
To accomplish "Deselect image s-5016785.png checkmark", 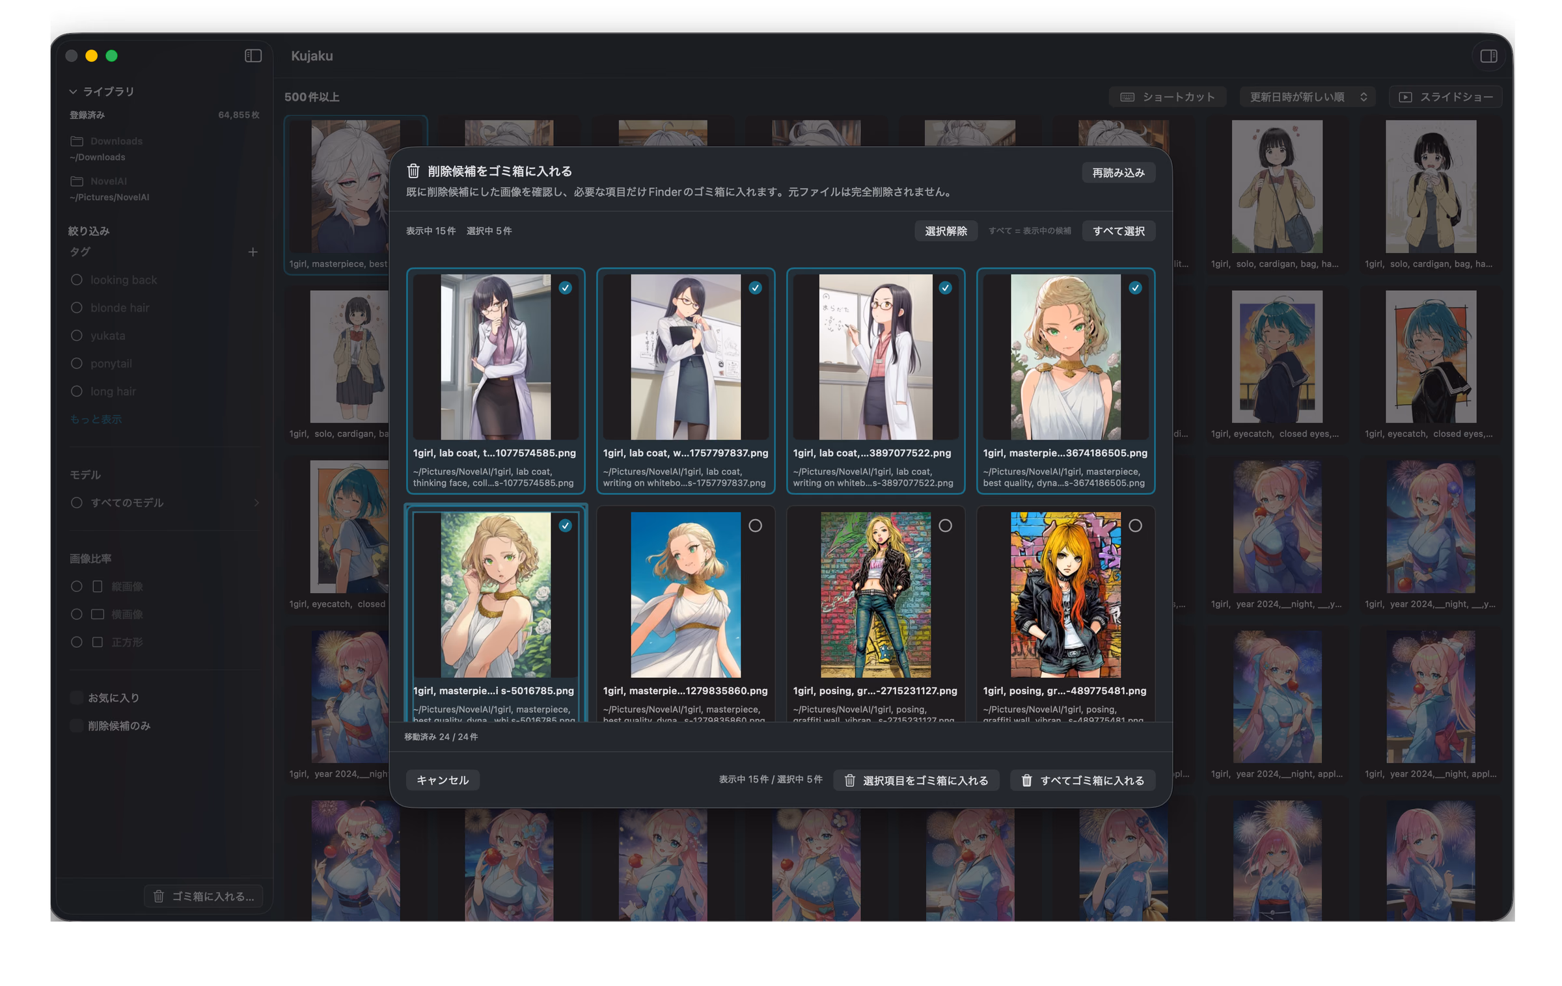I will 566,526.
